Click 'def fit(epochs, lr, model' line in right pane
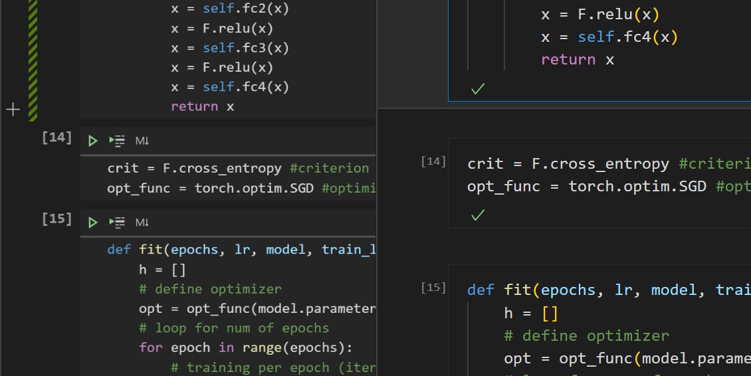Image resolution: width=751 pixels, height=376 pixels. [x=609, y=290]
